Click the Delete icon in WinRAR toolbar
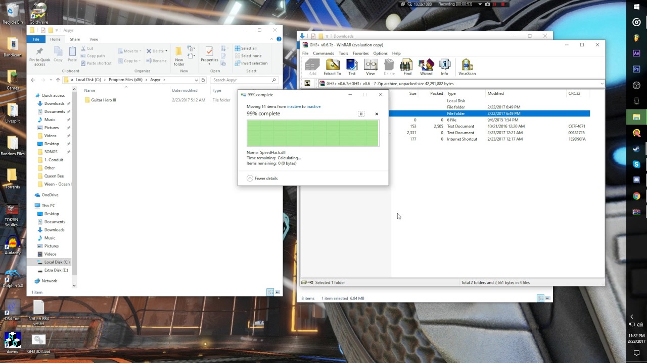Viewport: 647px width, 363px height. (x=389, y=67)
